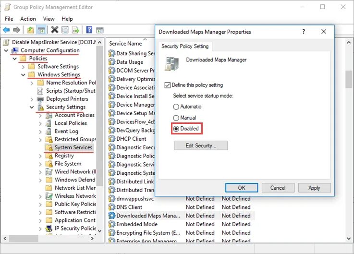Collapse the Policies tree node
Viewport: 354px width, 254px height.
15,59
